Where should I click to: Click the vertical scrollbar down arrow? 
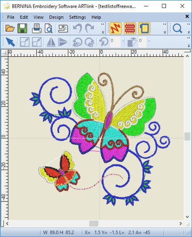coord(187,217)
